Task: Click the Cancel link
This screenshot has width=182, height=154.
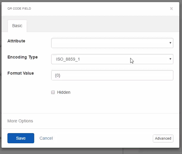Action: tap(46, 138)
